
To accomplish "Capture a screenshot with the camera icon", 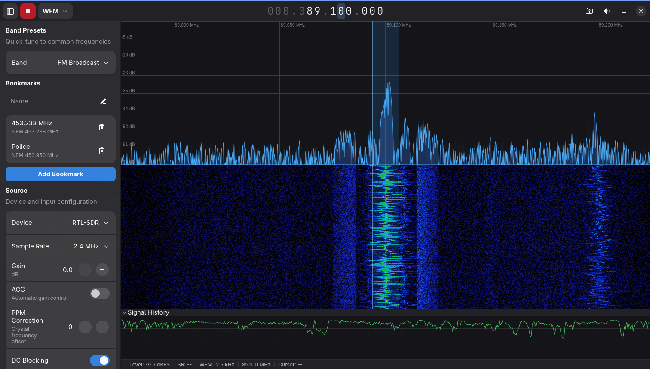I will pos(589,11).
